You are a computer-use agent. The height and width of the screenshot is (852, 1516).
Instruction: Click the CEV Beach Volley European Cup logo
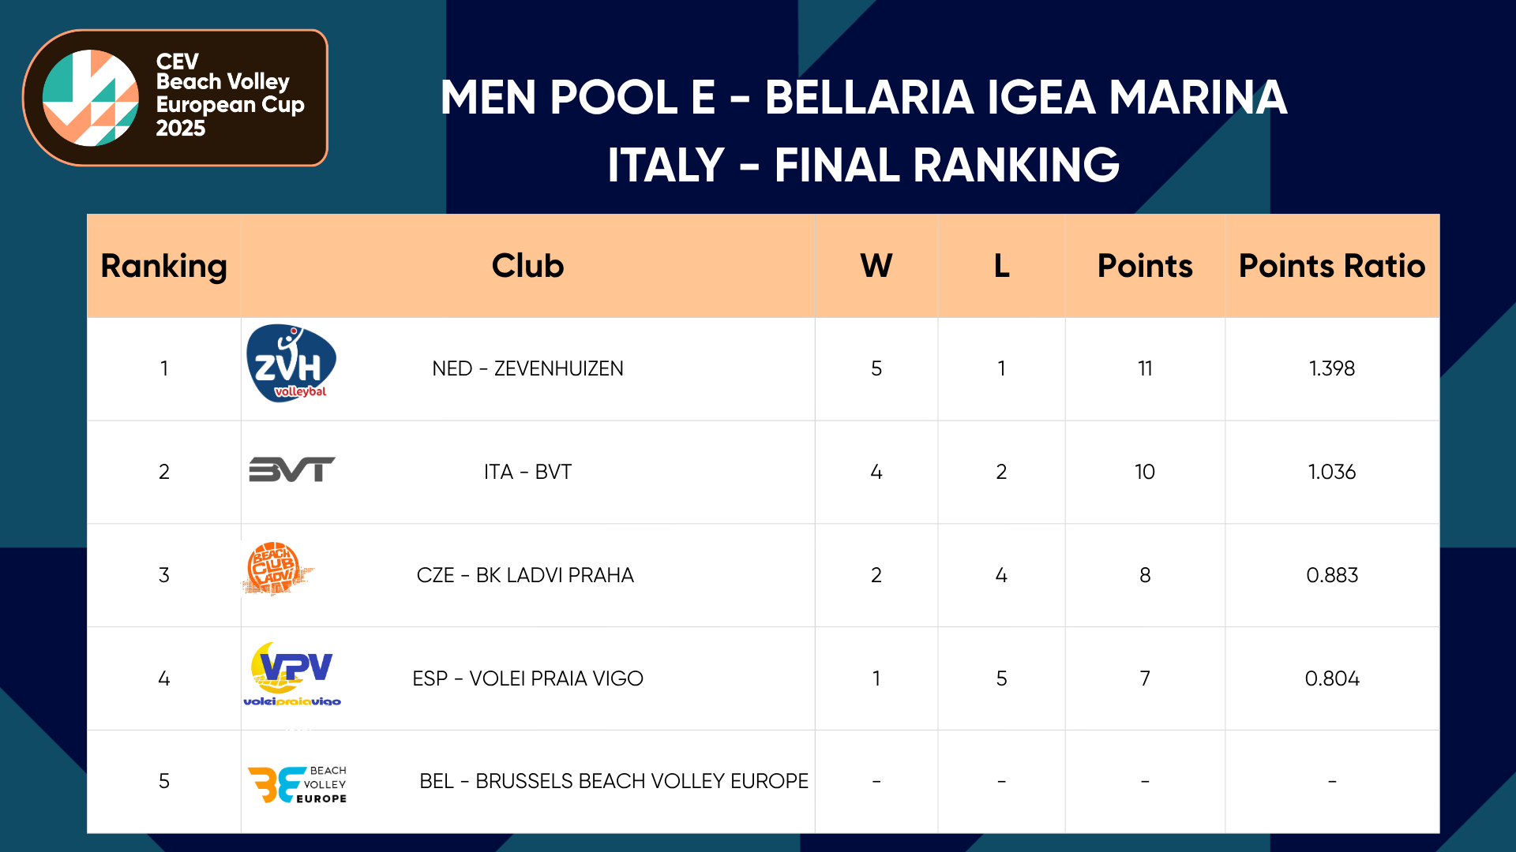tap(174, 98)
